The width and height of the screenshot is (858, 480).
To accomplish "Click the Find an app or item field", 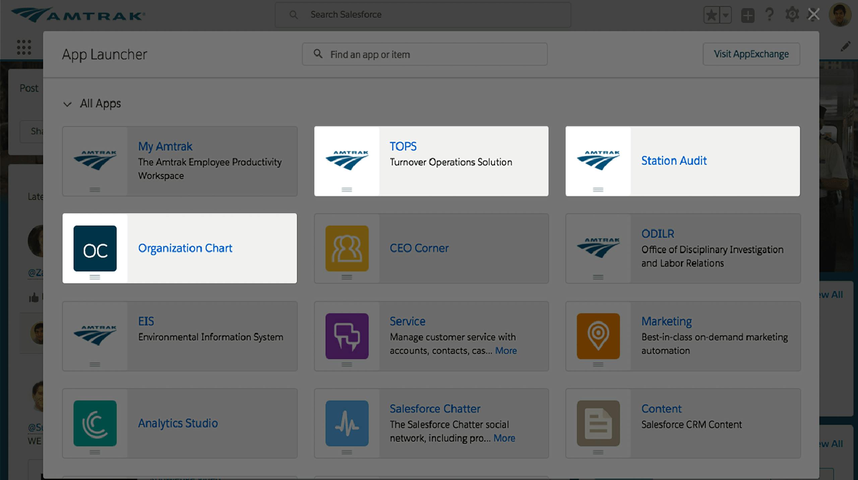I will (425, 54).
